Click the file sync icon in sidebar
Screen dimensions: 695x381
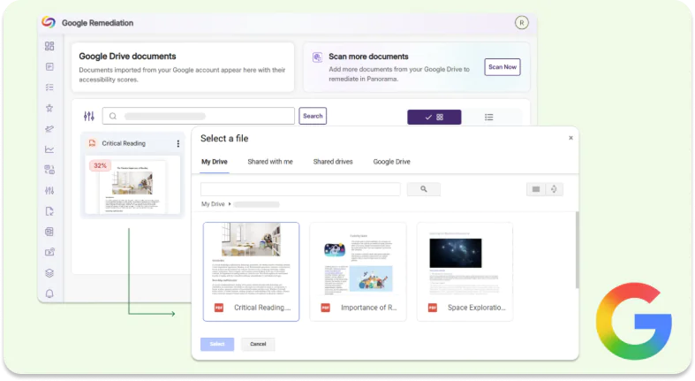(x=49, y=211)
